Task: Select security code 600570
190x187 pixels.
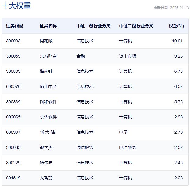Action: pyautogui.click(x=13, y=86)
